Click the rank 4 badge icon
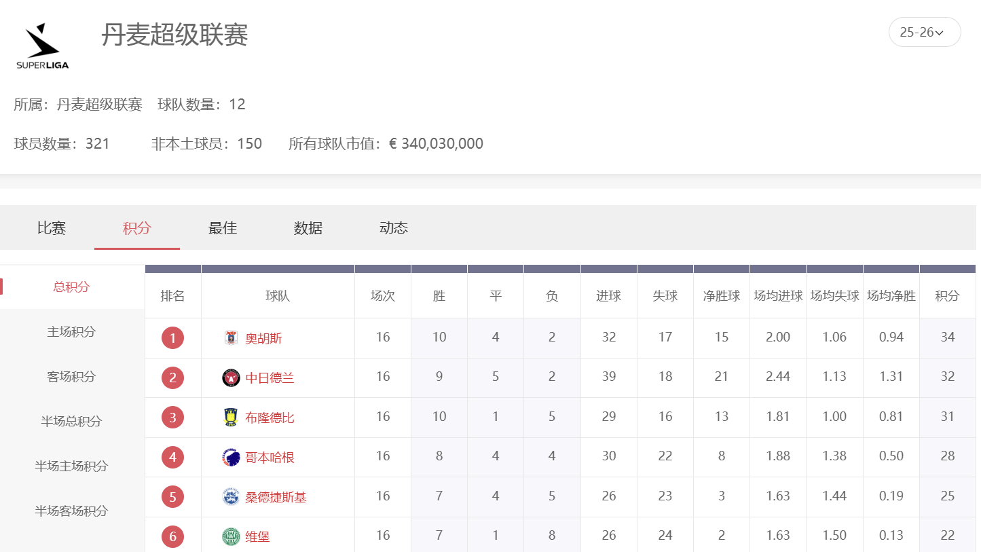 pos(173,457)
